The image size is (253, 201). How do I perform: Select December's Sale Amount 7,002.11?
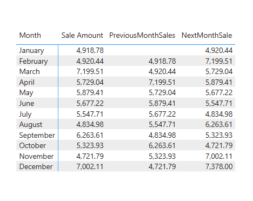(90, 166)
